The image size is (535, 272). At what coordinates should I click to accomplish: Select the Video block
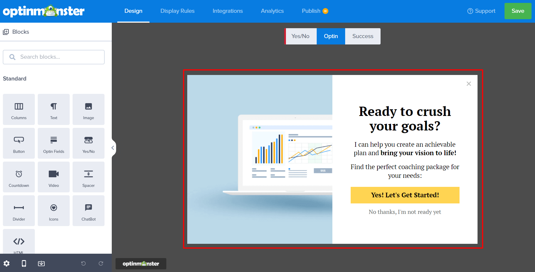coord(54,177)
